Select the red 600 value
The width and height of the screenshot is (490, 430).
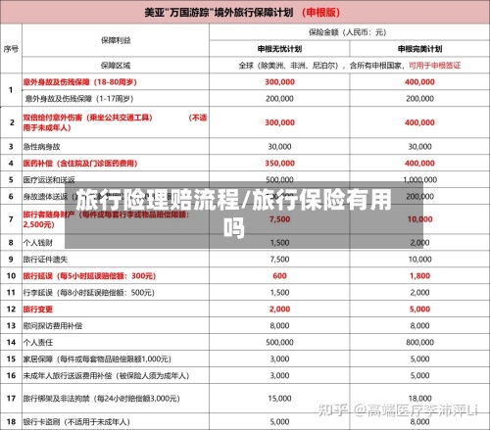(279, 276)
